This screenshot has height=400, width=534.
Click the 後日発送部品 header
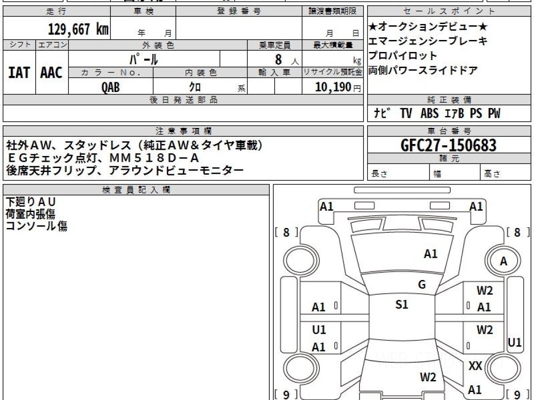point(183,100)
